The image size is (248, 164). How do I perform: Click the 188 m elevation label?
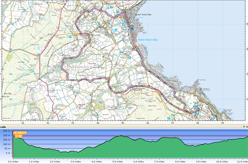(19, 136)
